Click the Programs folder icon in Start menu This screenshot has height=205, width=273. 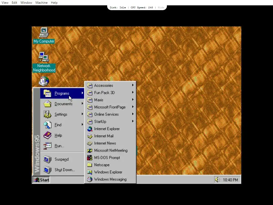47,93
